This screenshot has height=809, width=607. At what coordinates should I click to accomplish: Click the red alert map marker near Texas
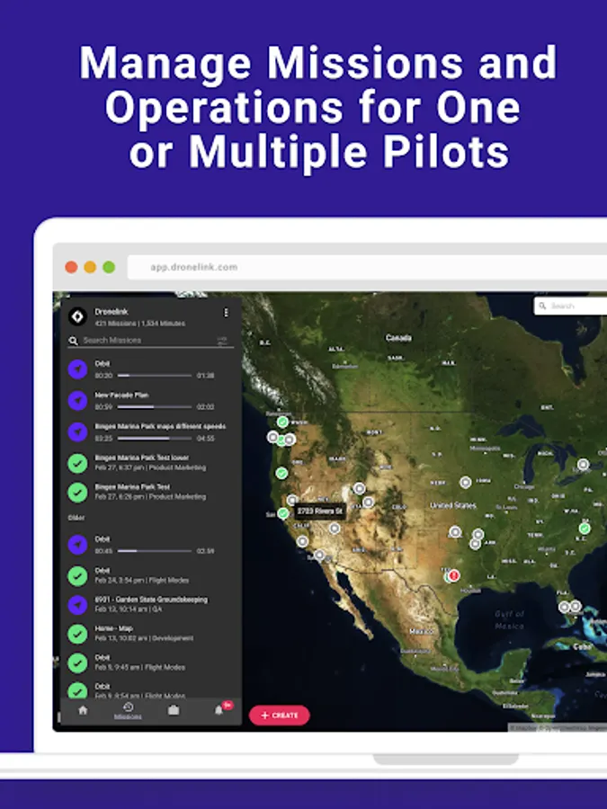tap(454, 575)
